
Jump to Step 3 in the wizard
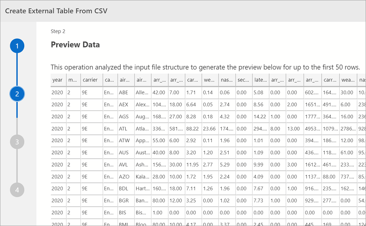coord(17,142)
